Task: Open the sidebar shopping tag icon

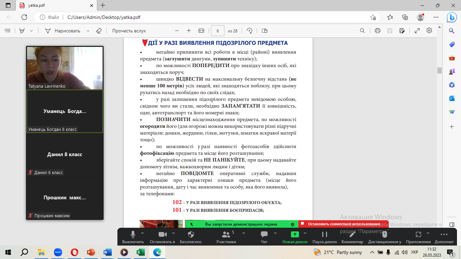Action: (452, 45)
